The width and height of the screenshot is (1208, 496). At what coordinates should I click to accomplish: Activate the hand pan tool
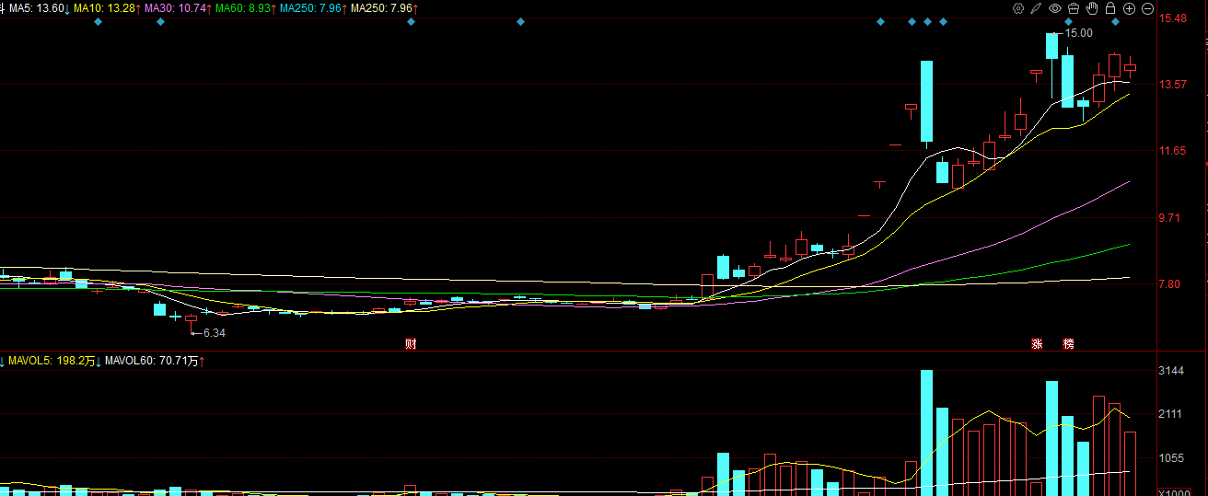[1092, 8]
